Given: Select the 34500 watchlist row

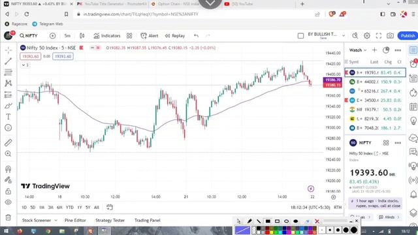Looking at the screenshot, I should 376,100.
